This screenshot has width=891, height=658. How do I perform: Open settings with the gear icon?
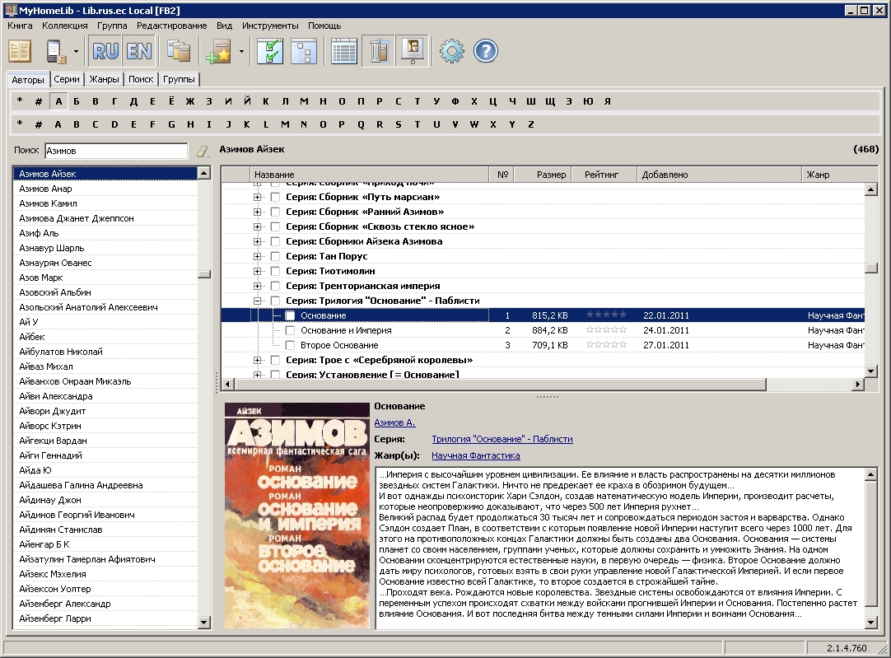pos(451,51)
